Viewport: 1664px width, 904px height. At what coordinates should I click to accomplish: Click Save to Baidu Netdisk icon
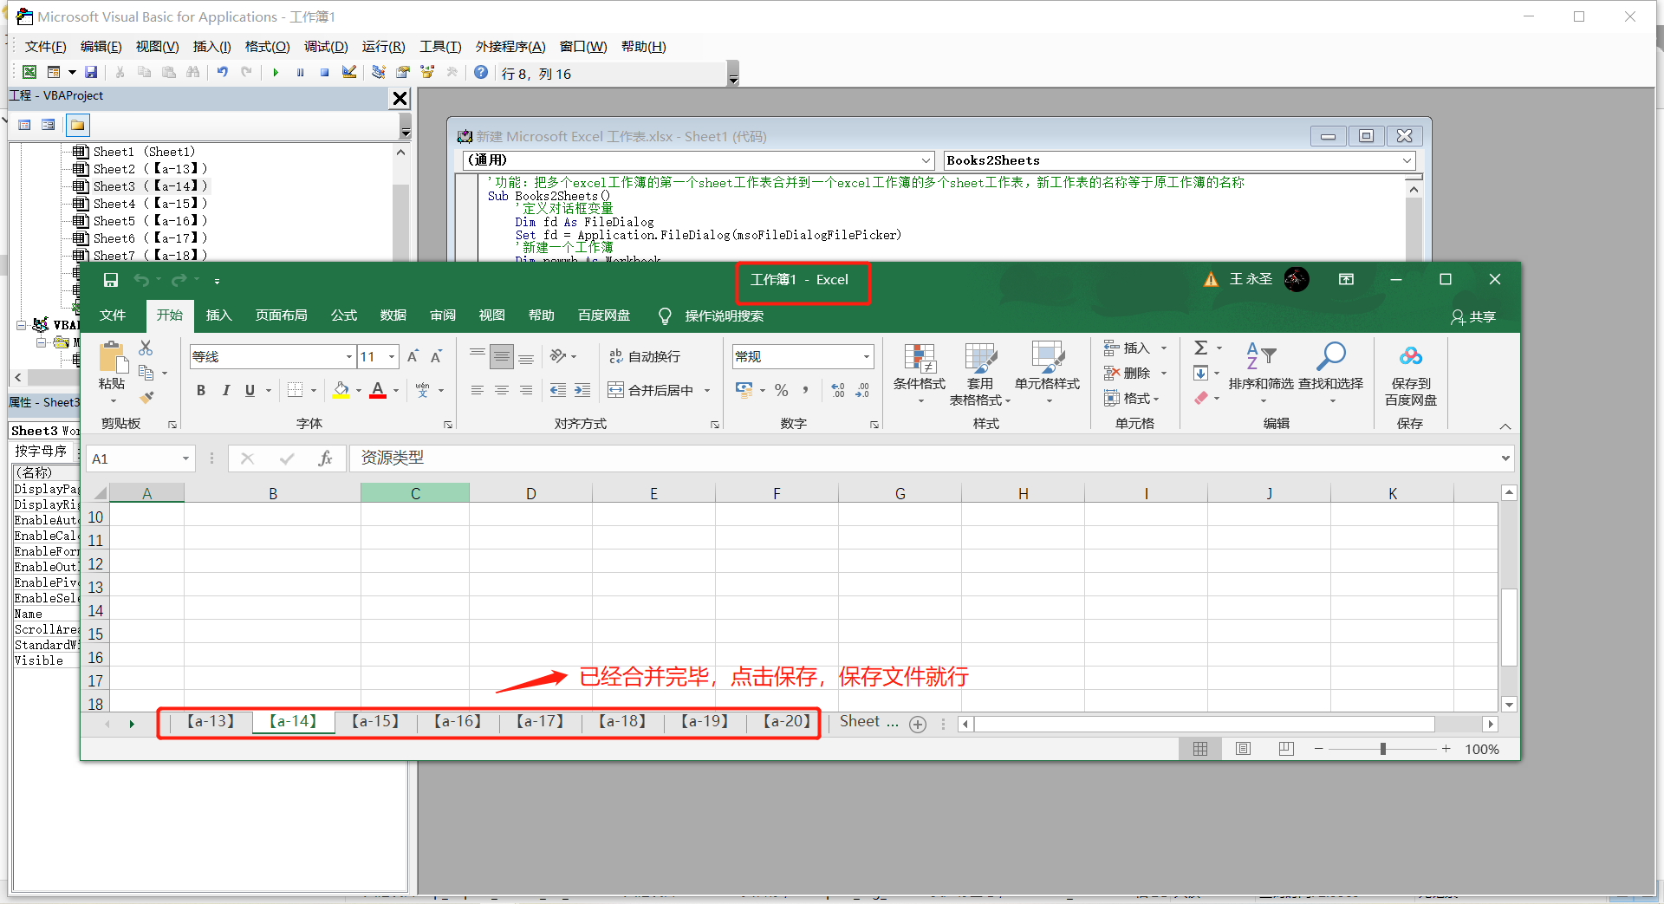point(1410,375)
